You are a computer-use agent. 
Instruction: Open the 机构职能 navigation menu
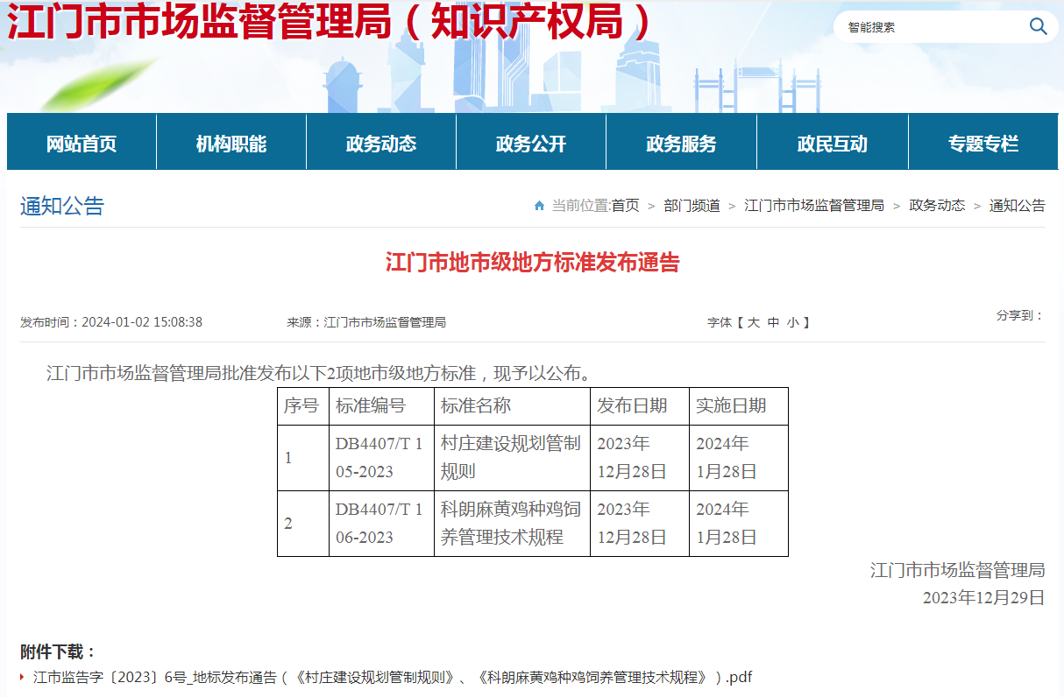(231, 144)
